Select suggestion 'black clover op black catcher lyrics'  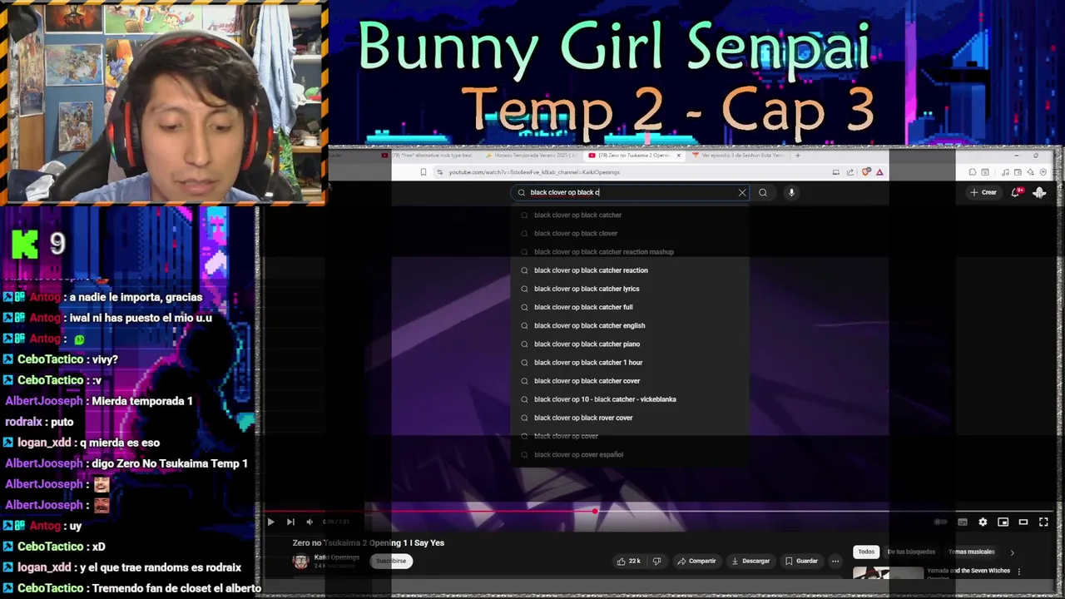tap(630, 289)
